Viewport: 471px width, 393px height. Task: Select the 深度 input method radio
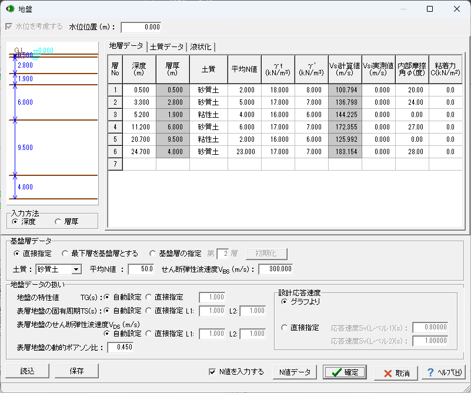(15, 222)
